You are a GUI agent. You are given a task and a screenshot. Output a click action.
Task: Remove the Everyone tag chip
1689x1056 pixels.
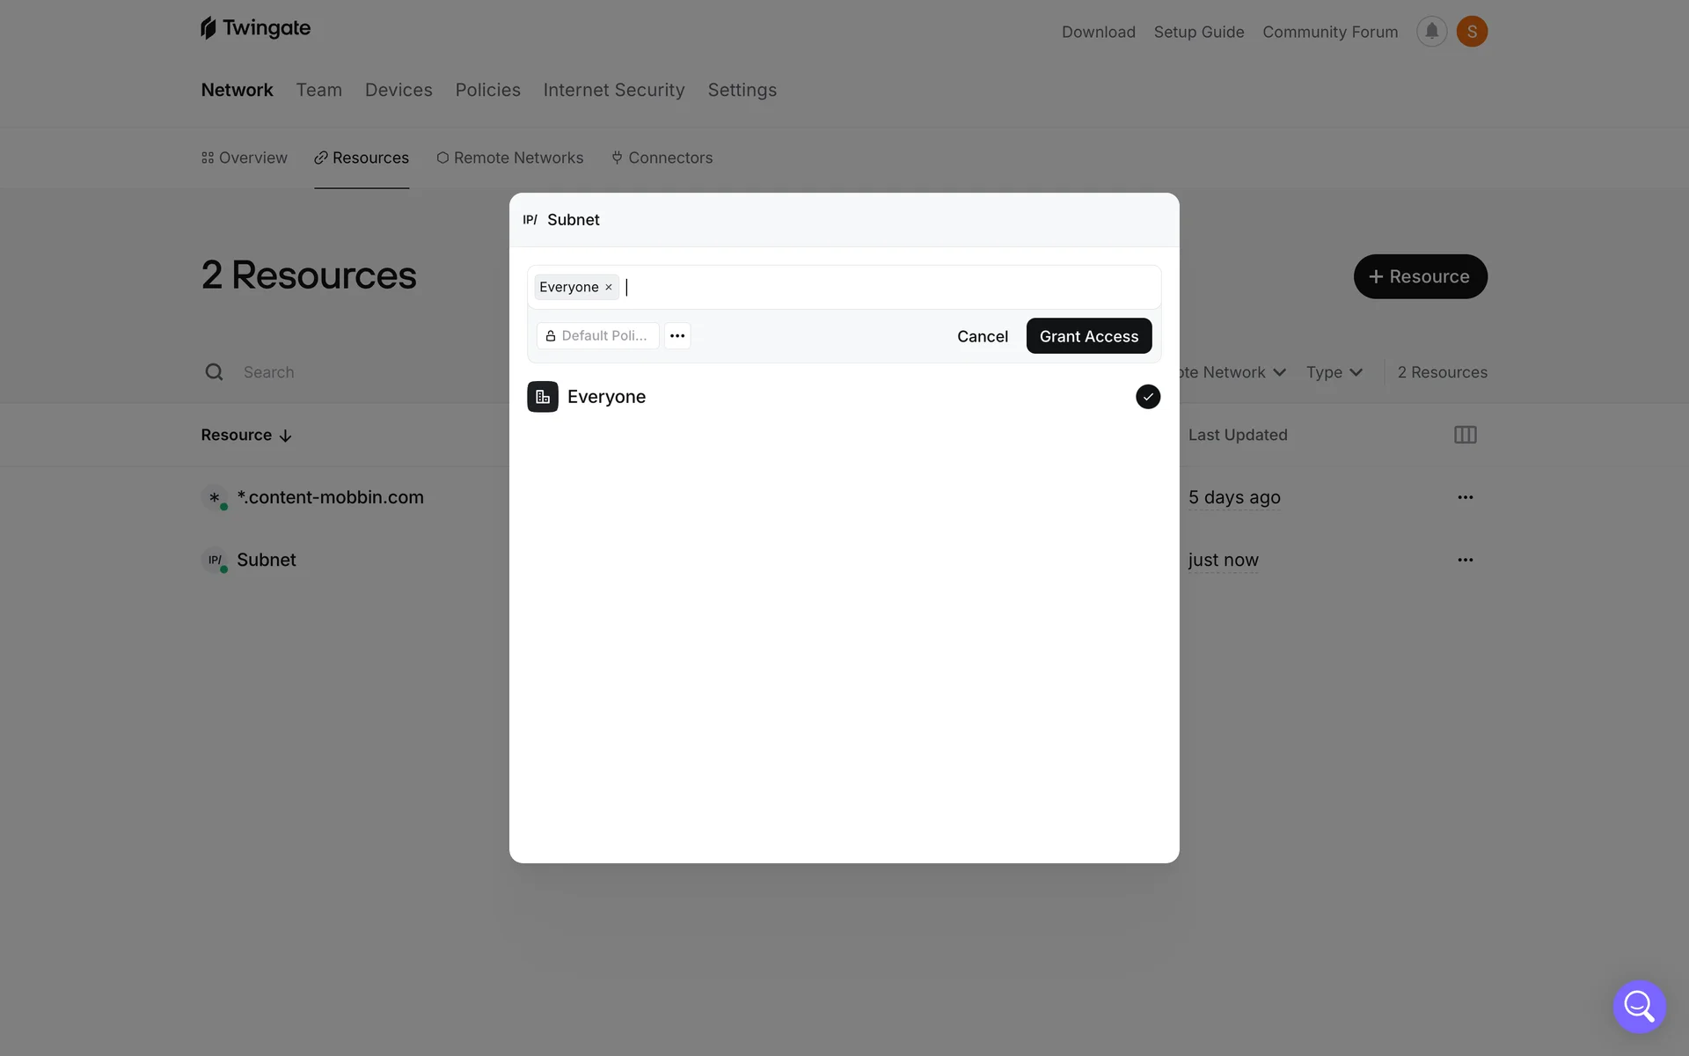tap(609, 288)
